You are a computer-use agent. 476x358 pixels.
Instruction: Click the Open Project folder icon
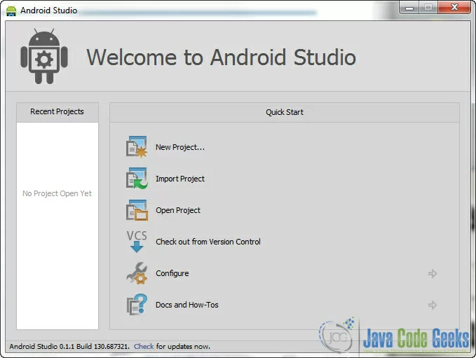(137, 210)
